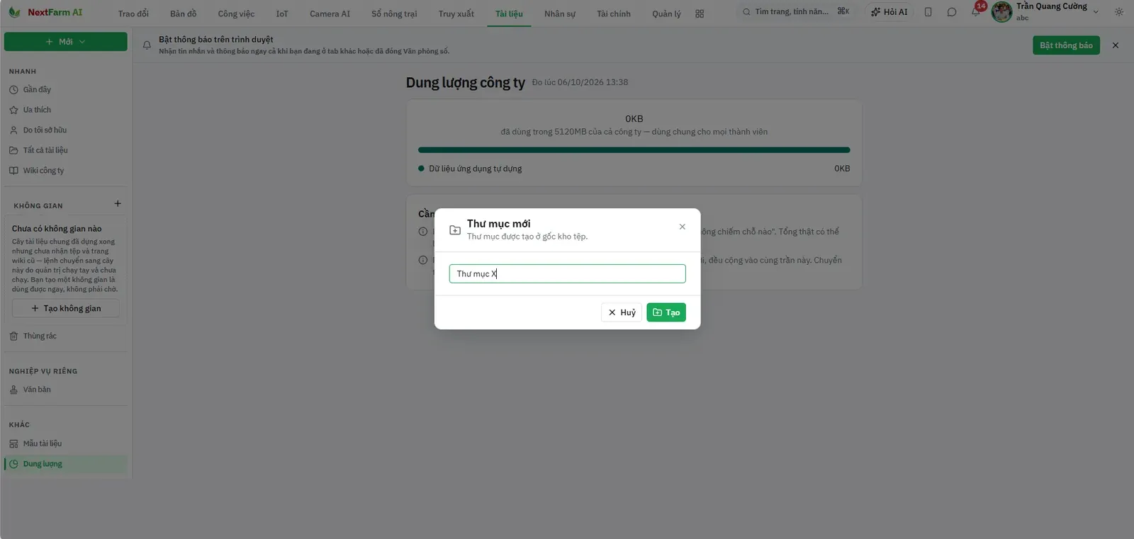Open Mẫu tài liệu templates

click(66, 444)
